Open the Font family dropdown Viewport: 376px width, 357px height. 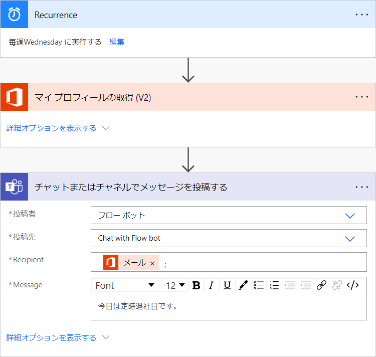click(125, 285)
